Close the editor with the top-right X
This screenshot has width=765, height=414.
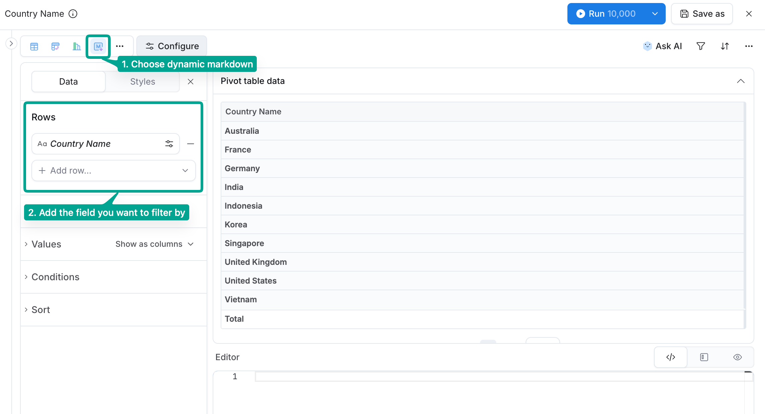(x=749, y=14)
